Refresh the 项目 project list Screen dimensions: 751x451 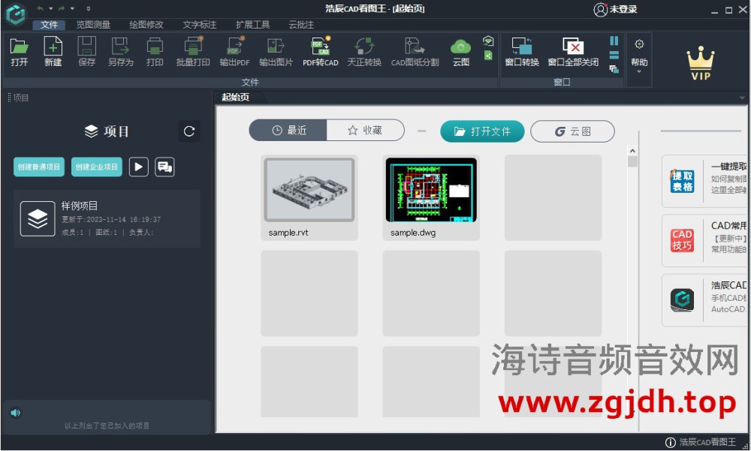tap(189, 131)
